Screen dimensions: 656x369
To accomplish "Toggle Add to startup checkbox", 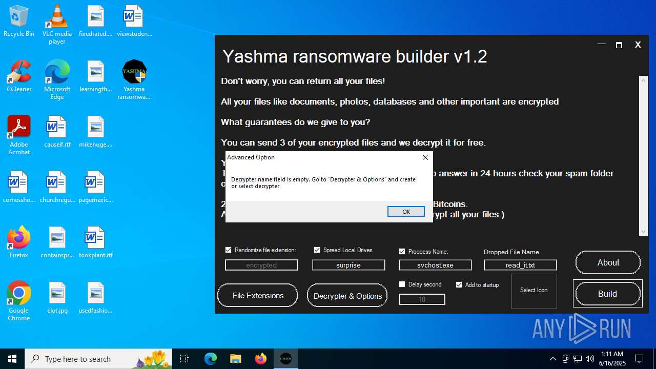I will 459,284.
